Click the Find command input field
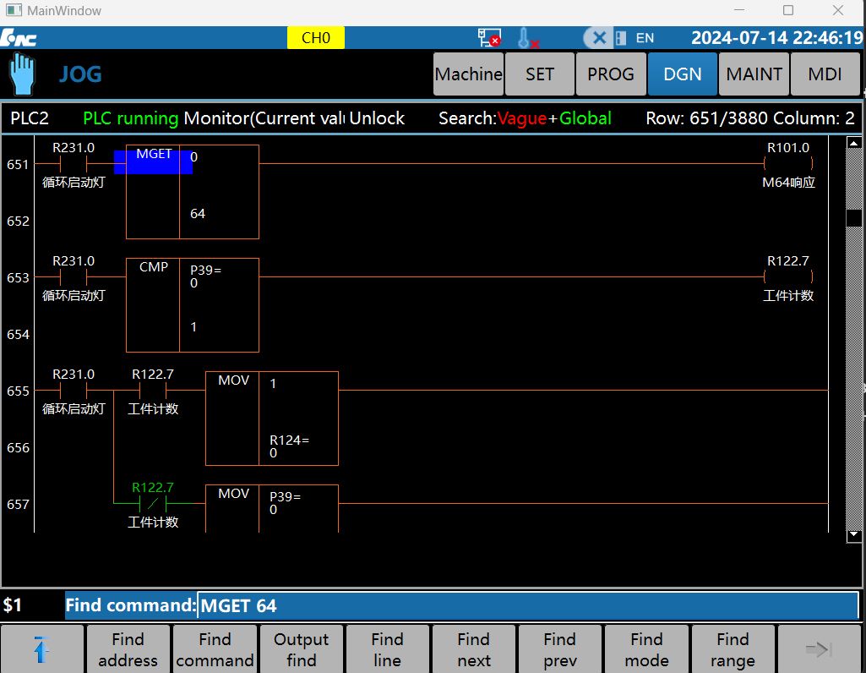The image size is (866, 673). coord(527,605)
